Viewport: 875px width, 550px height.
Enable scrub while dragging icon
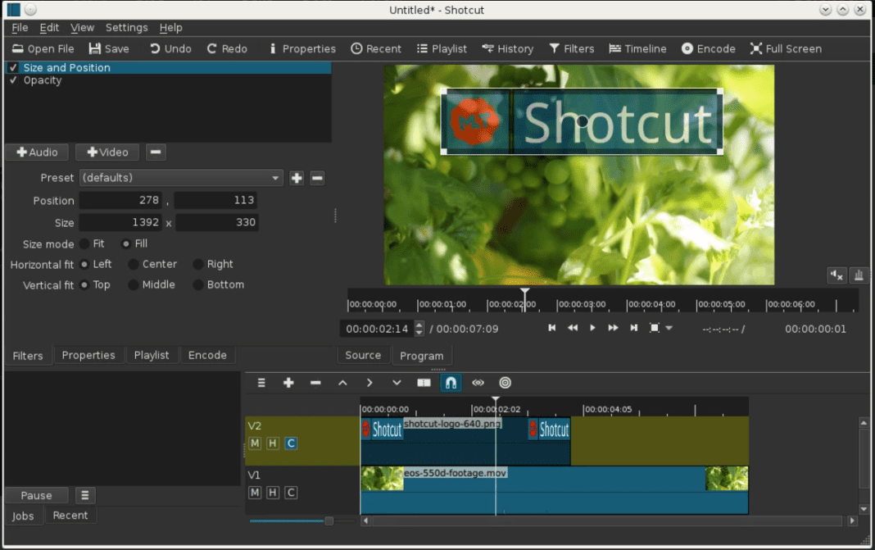[x=478, y=383]
